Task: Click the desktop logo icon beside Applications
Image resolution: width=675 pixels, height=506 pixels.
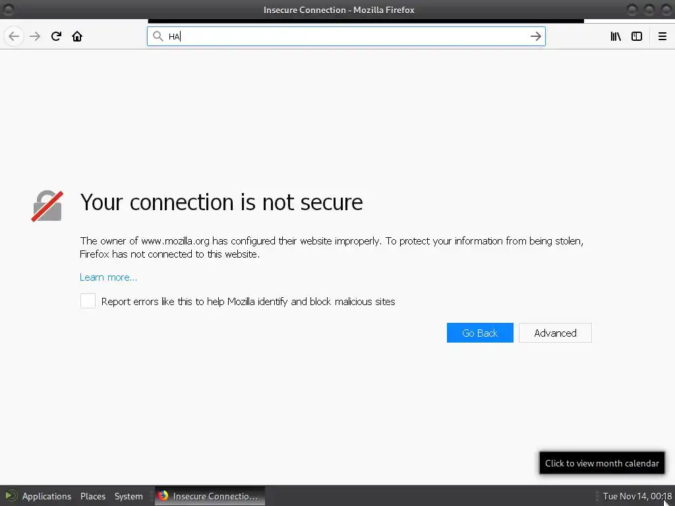Action: click(11, 495)
